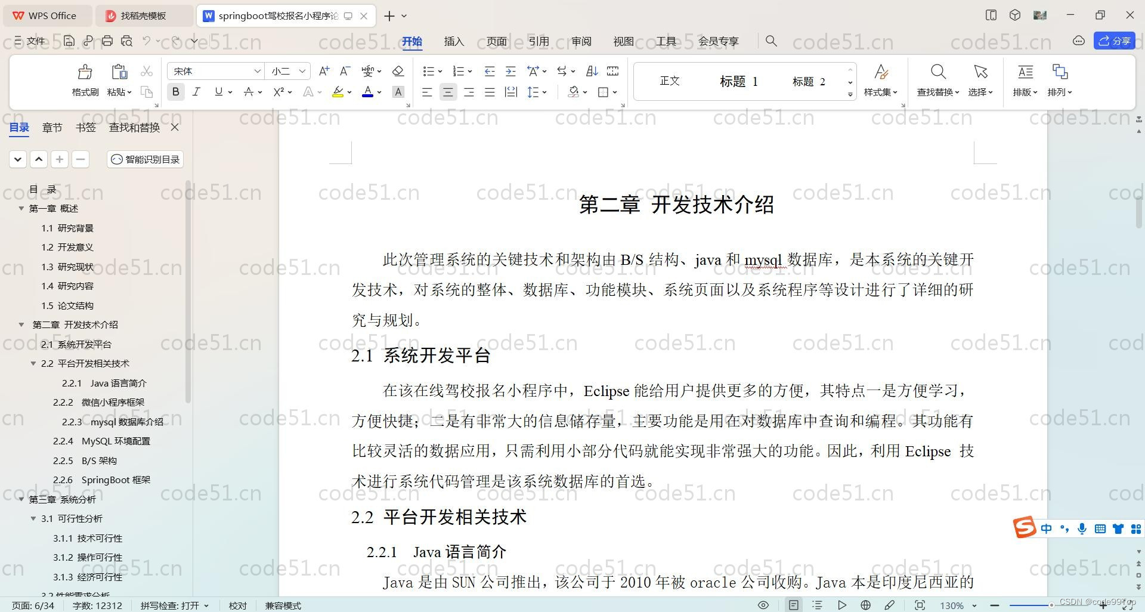The height and width of the screenshot is (612, 1145).
Task: Click 拼写检查: 打开 in status bar
Action: (x=175, y=605)
